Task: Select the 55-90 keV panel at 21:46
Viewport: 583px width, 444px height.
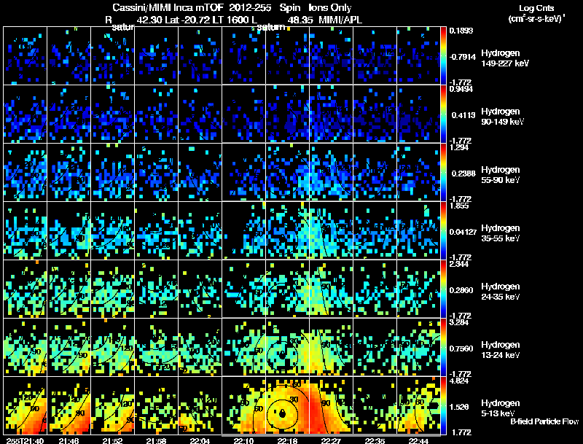Action: [69, 172]
